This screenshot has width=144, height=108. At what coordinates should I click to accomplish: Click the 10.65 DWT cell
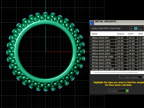coord(132,41)
